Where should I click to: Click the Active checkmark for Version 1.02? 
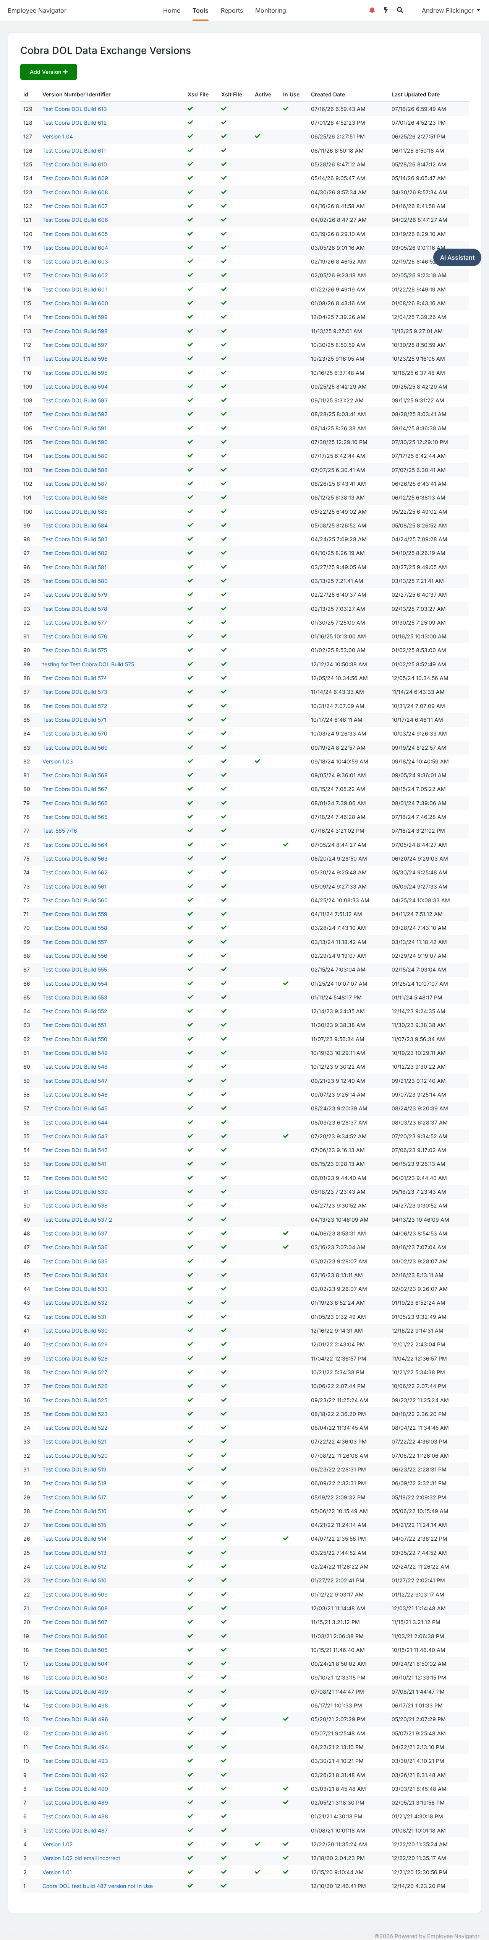point(257,1844)
